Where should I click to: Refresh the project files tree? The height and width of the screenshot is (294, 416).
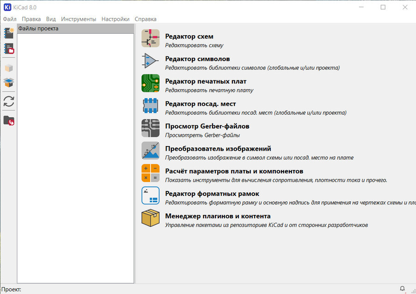click(x=9, y=101)
